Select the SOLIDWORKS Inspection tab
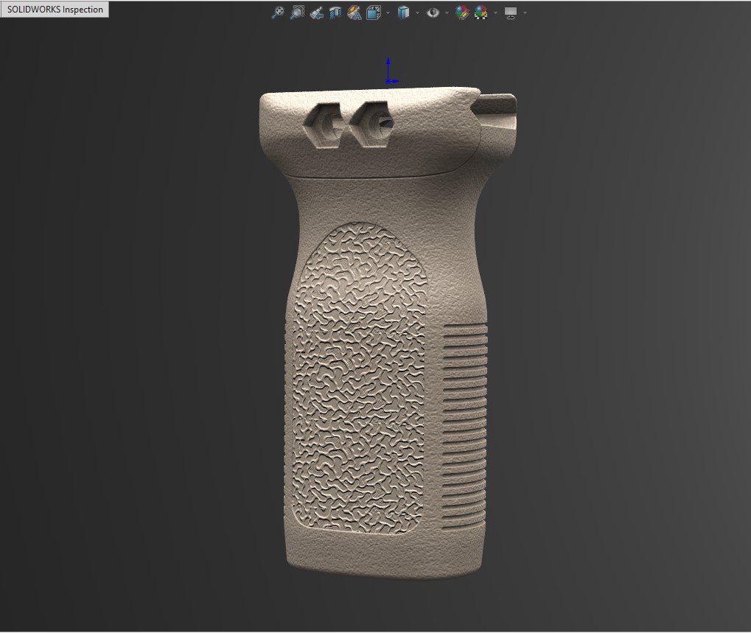The width and height of the screenshot is (751, 633). [55, 10]
